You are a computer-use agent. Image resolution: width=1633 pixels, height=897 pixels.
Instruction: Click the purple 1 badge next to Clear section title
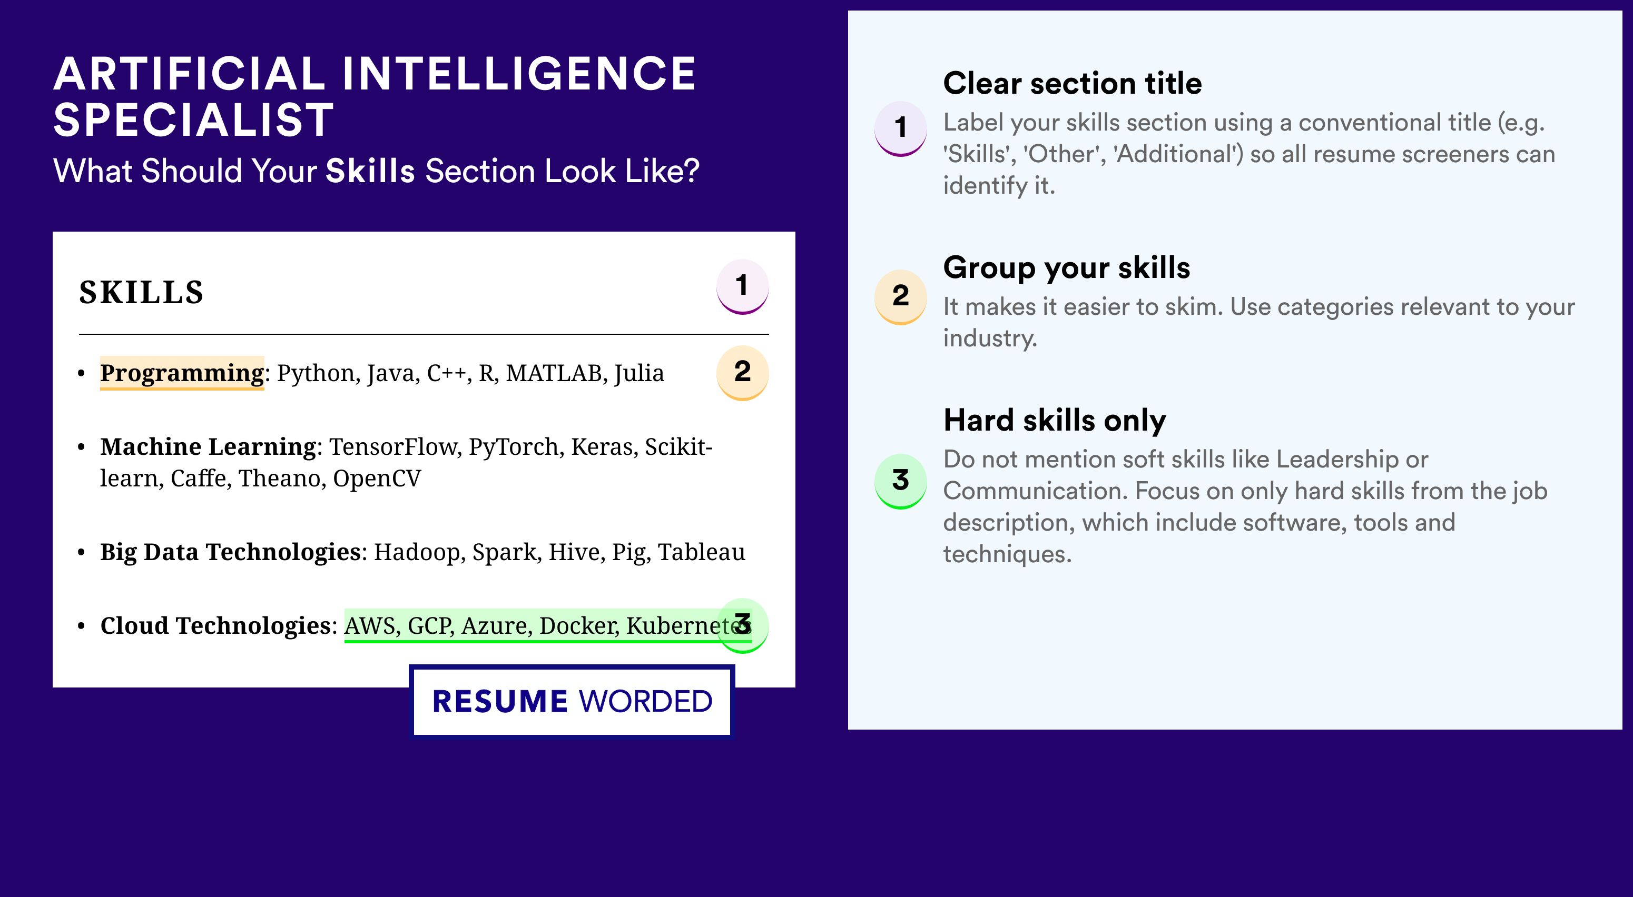900,128
